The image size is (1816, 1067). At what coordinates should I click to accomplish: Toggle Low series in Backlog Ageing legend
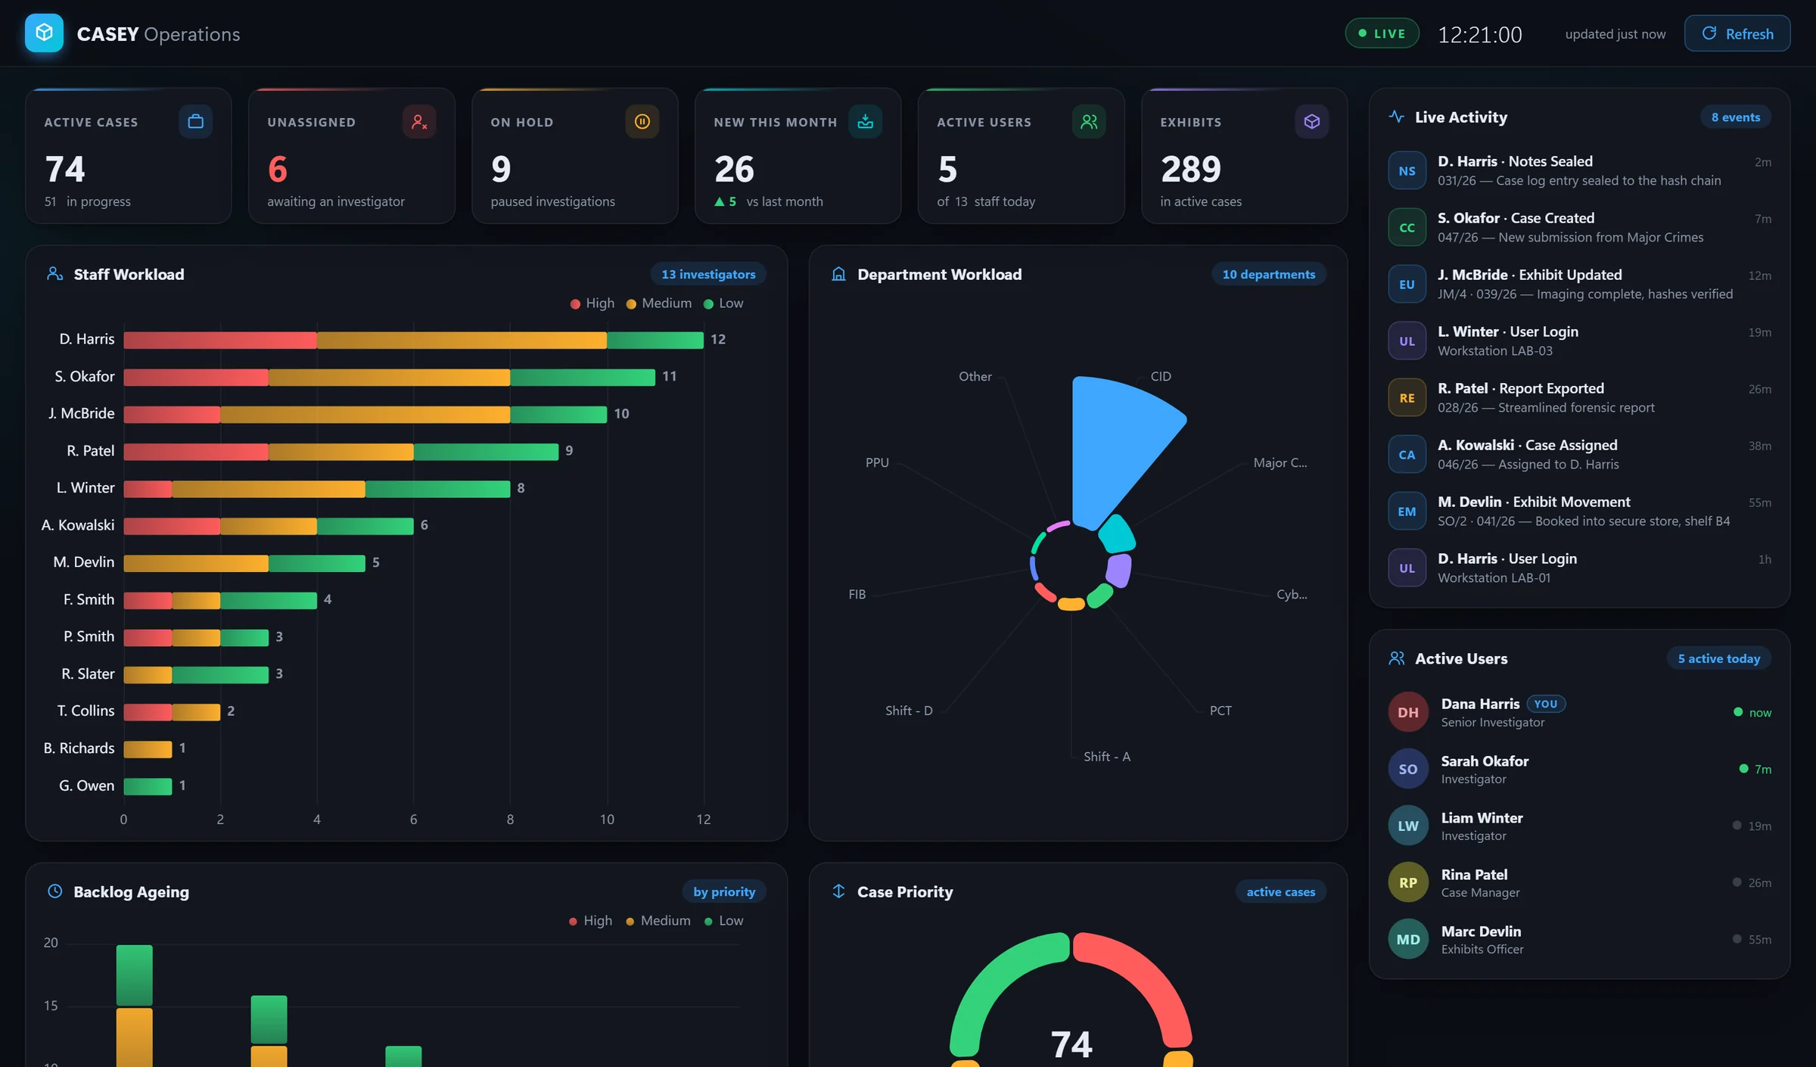[723, 921]
